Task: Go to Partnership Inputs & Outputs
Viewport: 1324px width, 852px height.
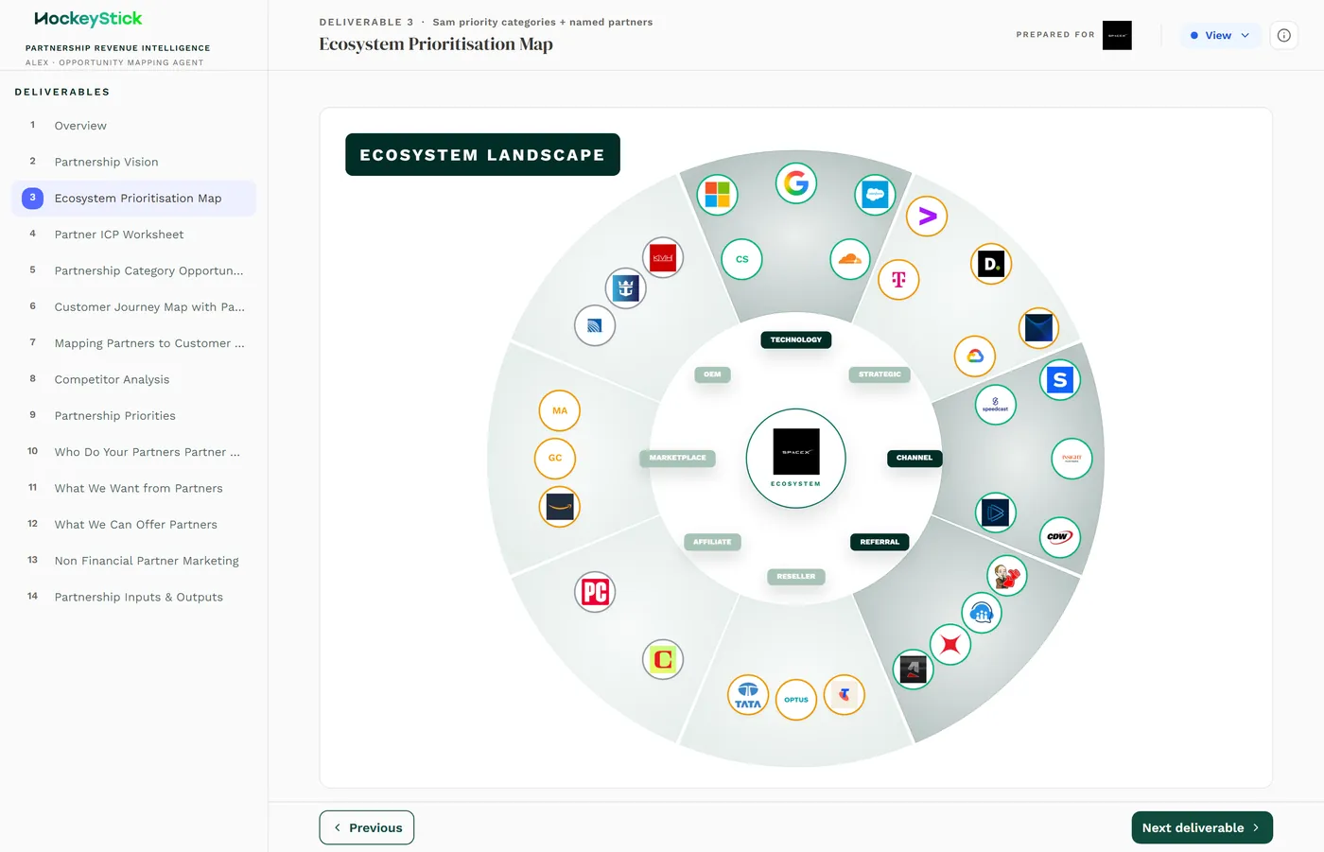Action: [134, 597]
